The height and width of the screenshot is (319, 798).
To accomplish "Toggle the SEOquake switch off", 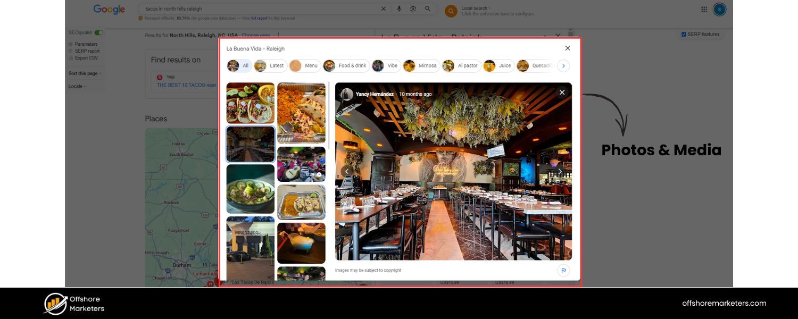I will pyautogui.click(x=99, y=33).
